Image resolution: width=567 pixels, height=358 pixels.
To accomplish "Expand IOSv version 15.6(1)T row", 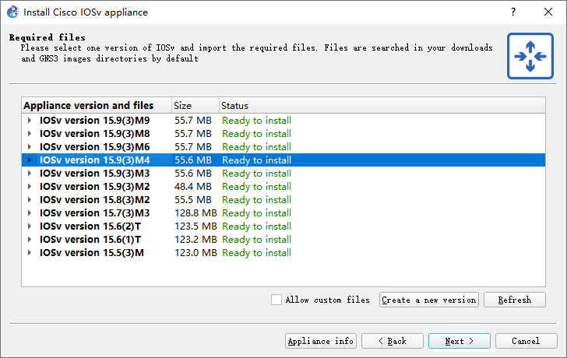I will click(30, 240).
